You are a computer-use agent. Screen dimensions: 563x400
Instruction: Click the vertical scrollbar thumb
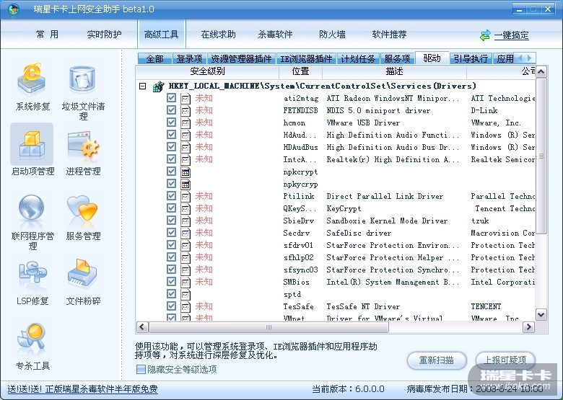[x=541, y=156]
